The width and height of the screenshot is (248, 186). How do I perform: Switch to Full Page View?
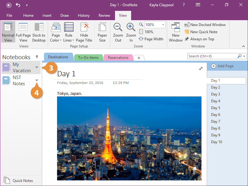click(x=23, y=32)
